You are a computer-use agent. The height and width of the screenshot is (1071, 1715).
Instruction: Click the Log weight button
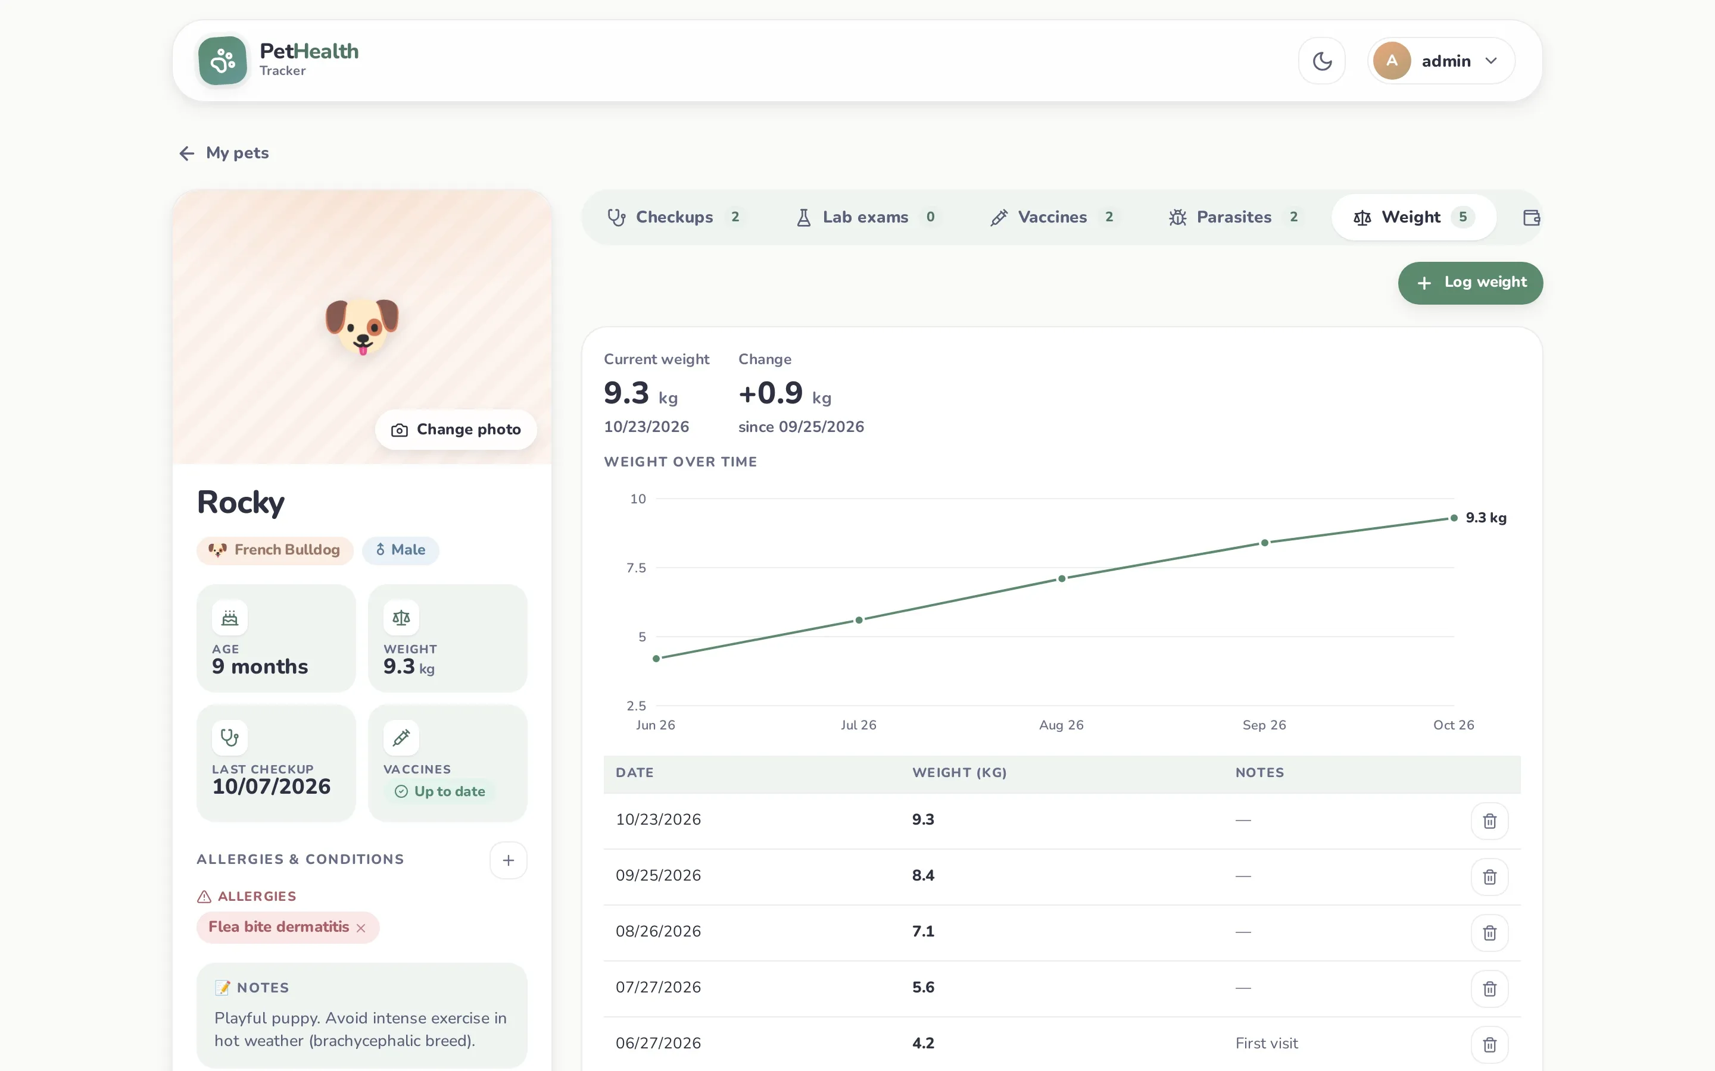click(x=1470, y=283)
